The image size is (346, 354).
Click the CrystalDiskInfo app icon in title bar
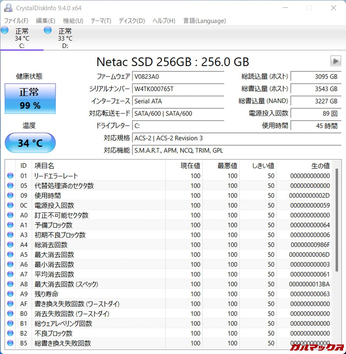pos(8,8)
